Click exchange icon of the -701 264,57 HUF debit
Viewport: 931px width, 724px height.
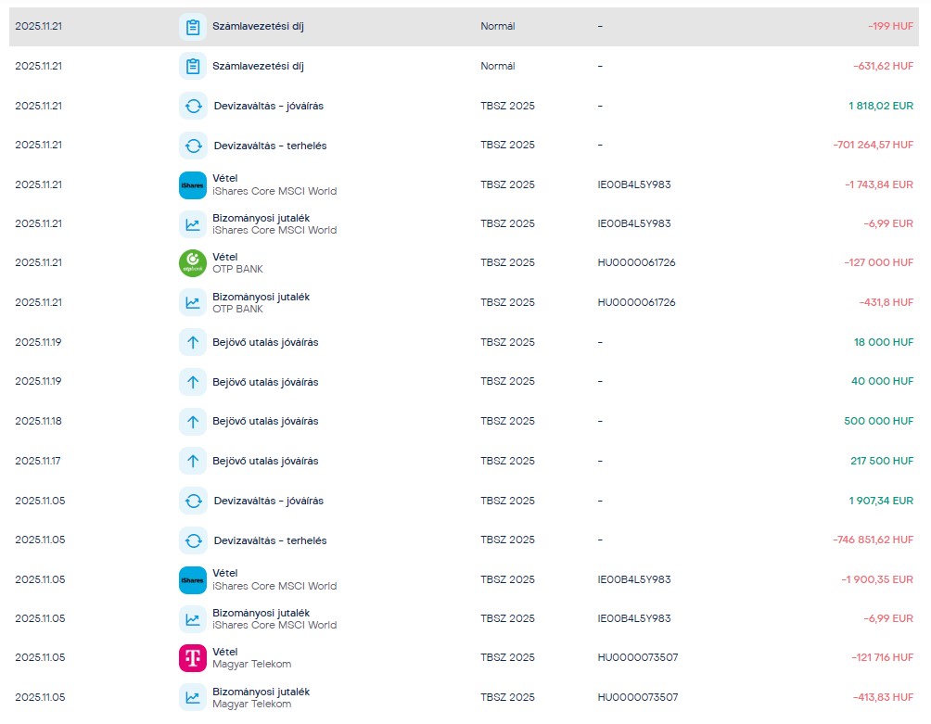[192, 146]
